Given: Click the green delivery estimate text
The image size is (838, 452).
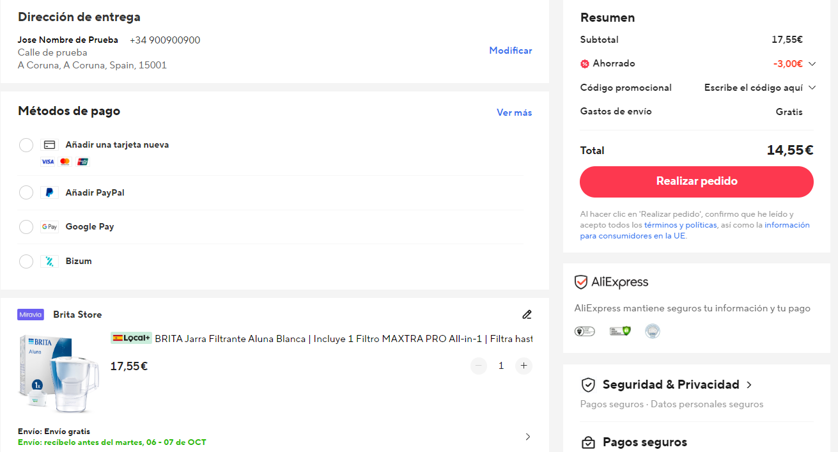Looking at the screenshot, I should click(112, 442).
